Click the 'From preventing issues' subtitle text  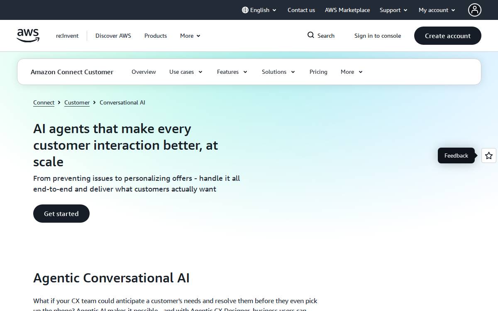[137, 184]
